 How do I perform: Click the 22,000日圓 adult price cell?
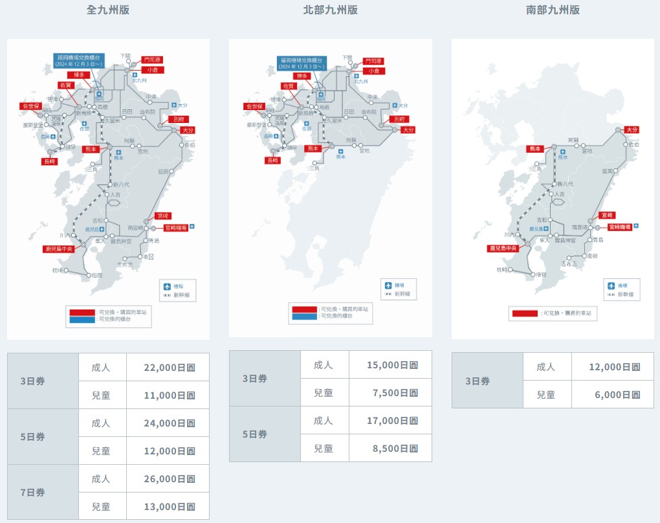tap(168, 367)
